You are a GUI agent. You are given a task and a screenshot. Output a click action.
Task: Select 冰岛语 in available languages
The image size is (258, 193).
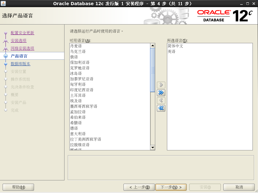click(x=110, y=74)
